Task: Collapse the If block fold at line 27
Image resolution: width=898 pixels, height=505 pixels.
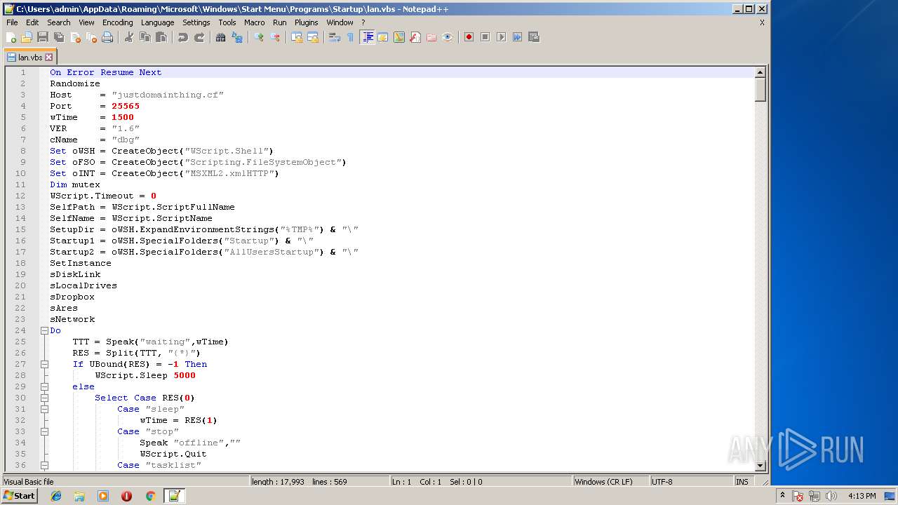Action: click(x=44, y=364)
